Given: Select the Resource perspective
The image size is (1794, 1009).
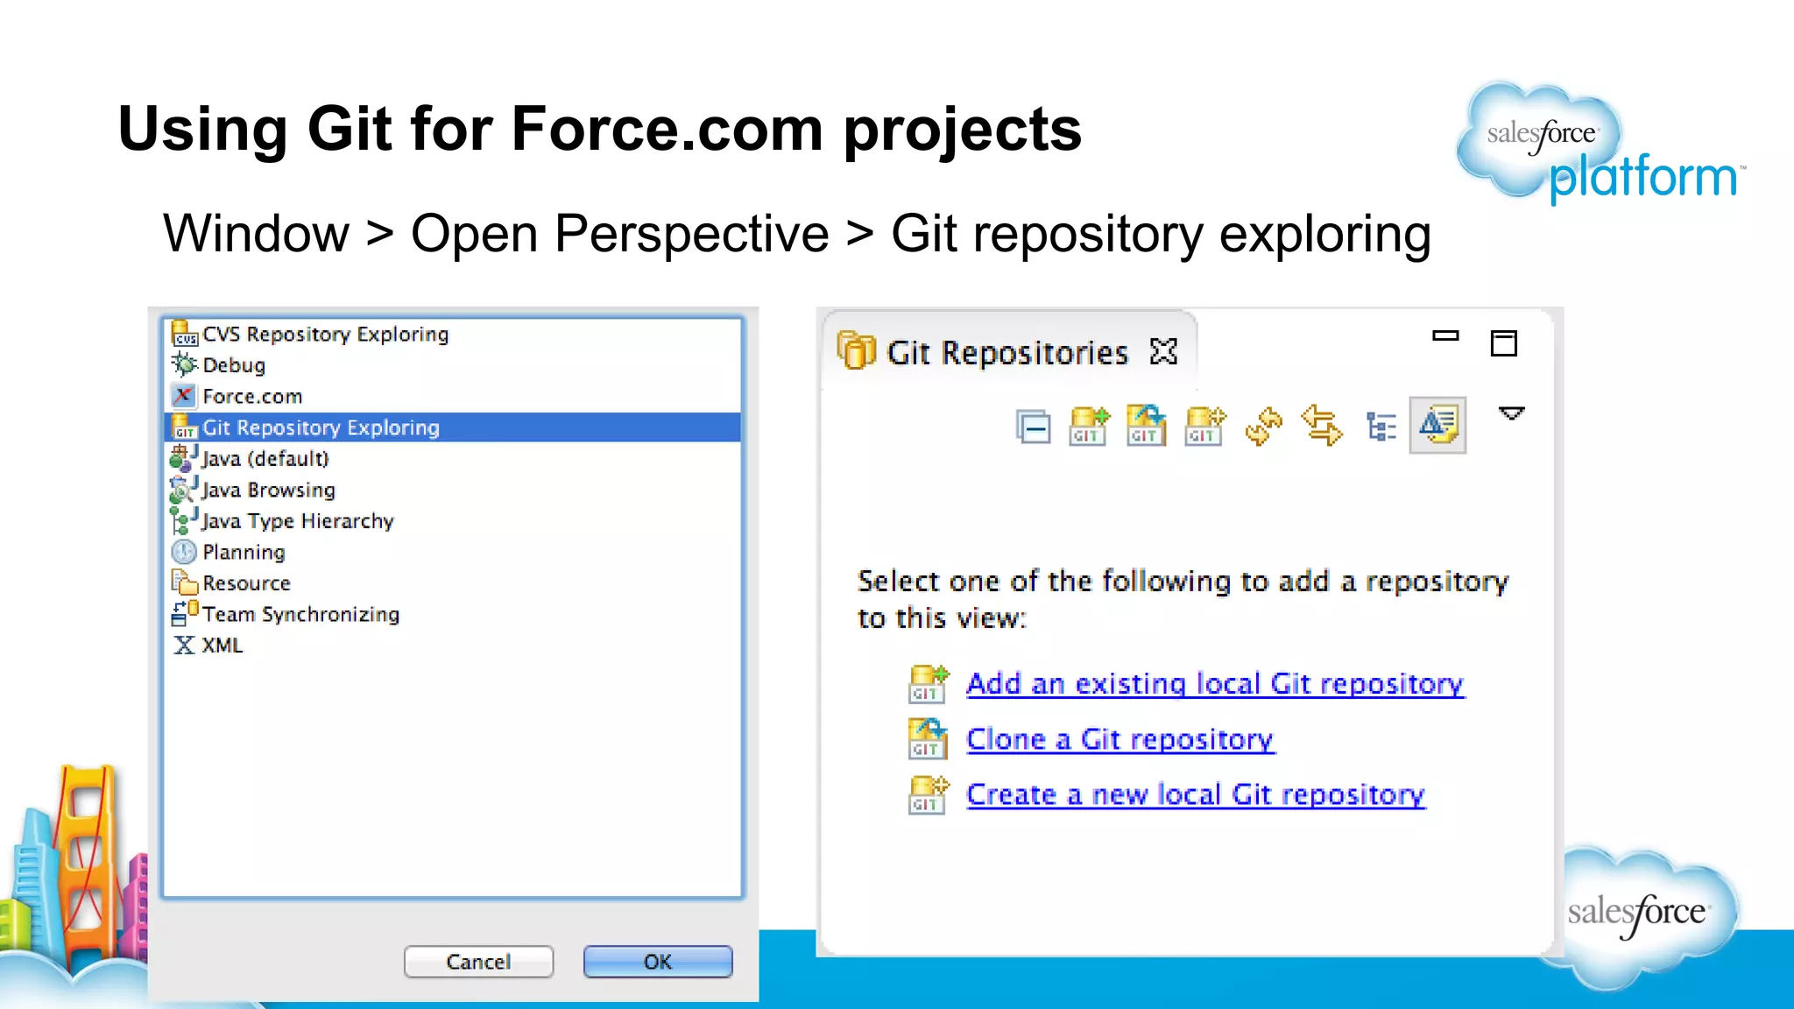Looking at the screenshot, I should (x=453, y=583).
